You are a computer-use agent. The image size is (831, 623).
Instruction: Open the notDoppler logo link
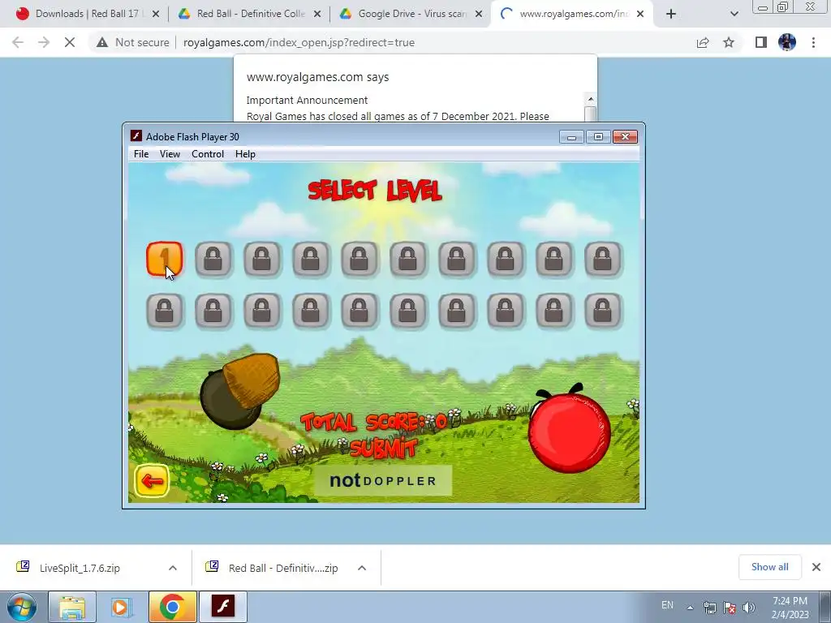pyautogui.click(x=383, y=480)
